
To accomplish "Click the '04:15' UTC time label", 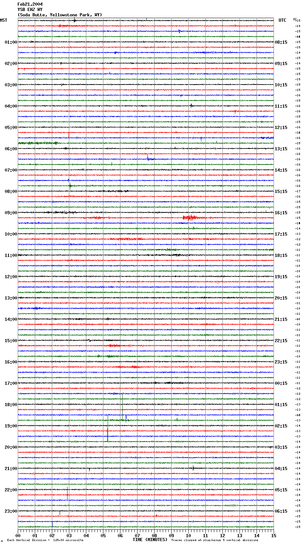I will [x=281, y=469].
